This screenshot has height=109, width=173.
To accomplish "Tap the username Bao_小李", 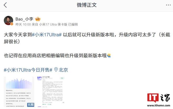I will coord(24,19).
